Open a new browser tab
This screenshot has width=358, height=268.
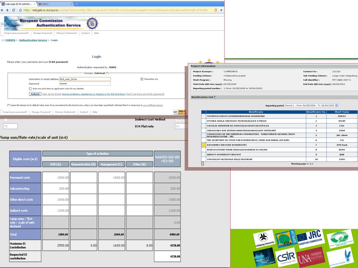[x=76, y=4]
